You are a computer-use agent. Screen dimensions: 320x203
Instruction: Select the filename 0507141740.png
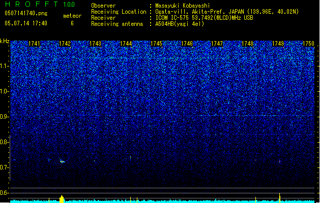click(26, 13)
